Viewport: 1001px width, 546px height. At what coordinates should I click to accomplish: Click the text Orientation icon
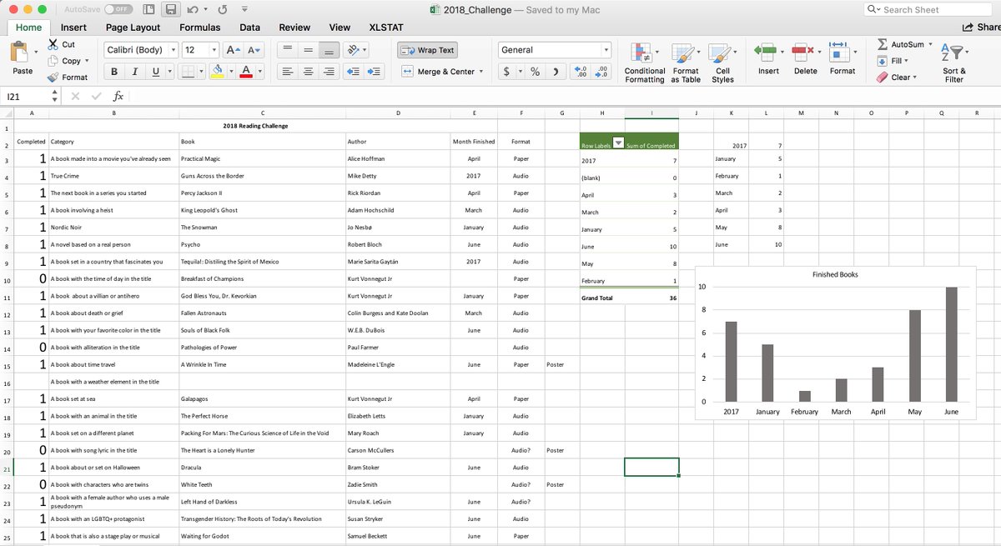tap(354, 50)
